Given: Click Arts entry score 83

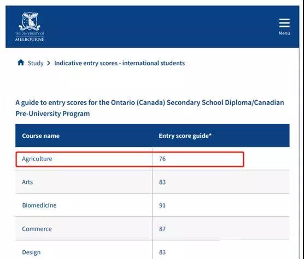Looking at the screenshot, I should pyautogui.click(x=162, y=182).
